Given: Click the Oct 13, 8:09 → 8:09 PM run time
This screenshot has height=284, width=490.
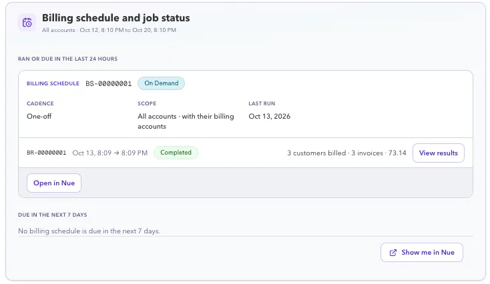Looking at the screenshot, I should (x=110, y=153).
